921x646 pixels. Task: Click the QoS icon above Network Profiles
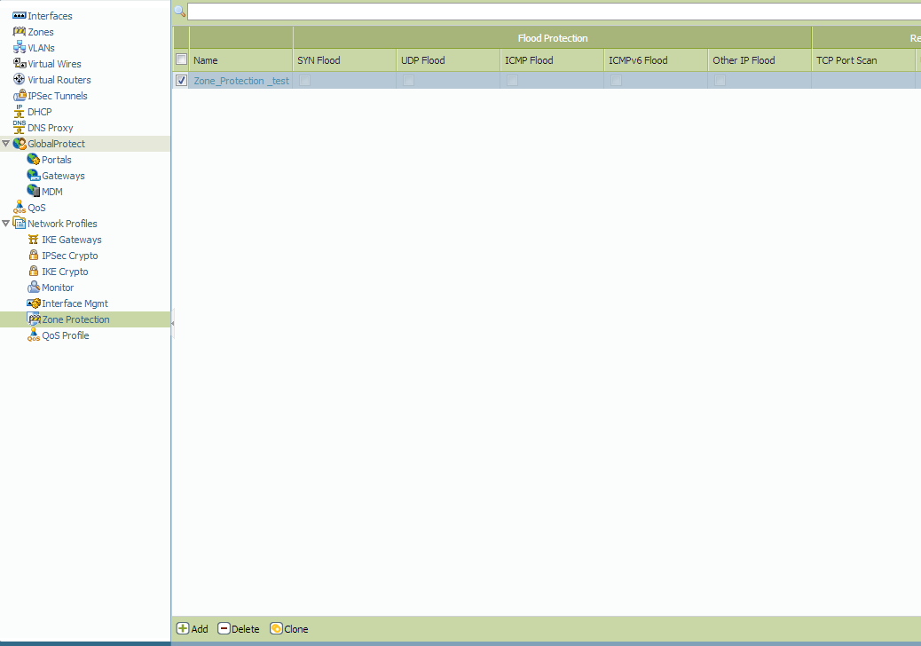click(x=20, y=208)
